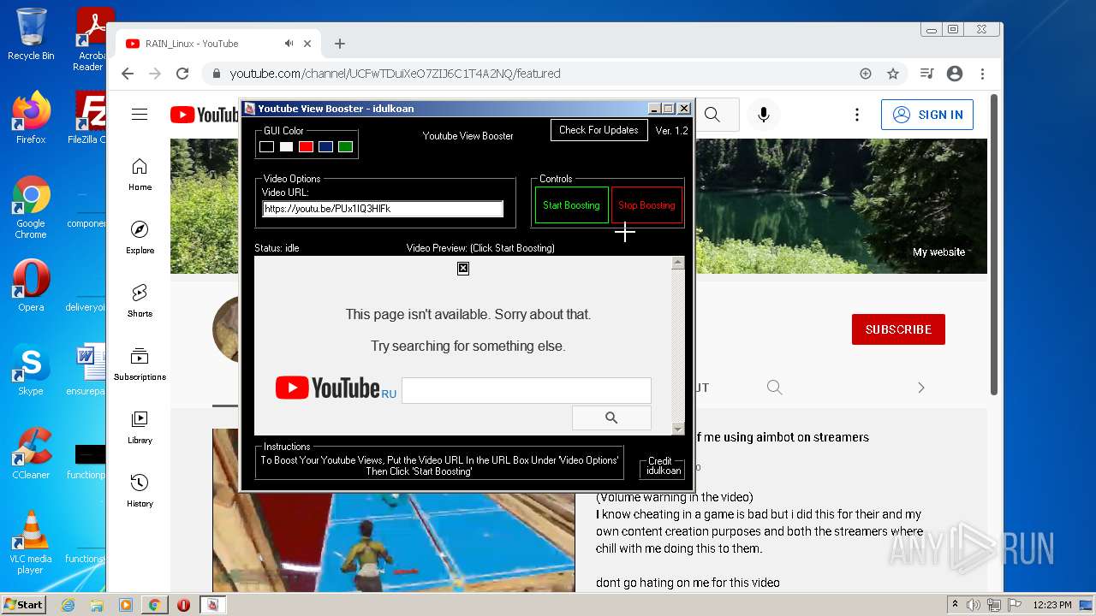Click the taskbar clock showing 12:23 PM
The image size is (1096, 616).
tap(1051, 605)
